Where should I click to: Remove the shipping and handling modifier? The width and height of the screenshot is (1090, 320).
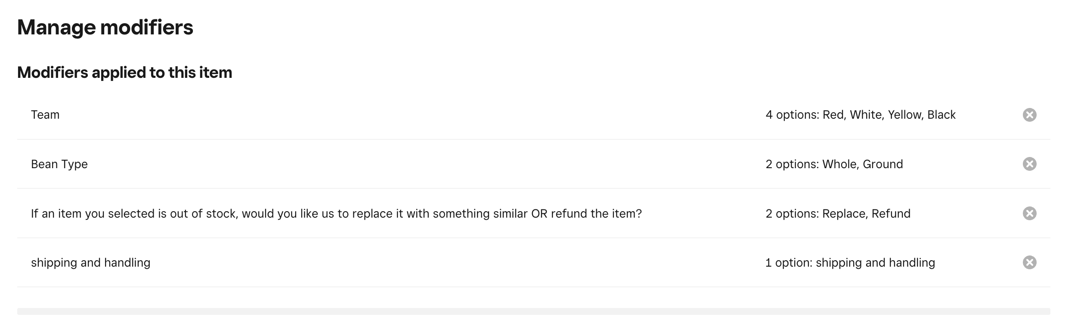coord(1029,262)
